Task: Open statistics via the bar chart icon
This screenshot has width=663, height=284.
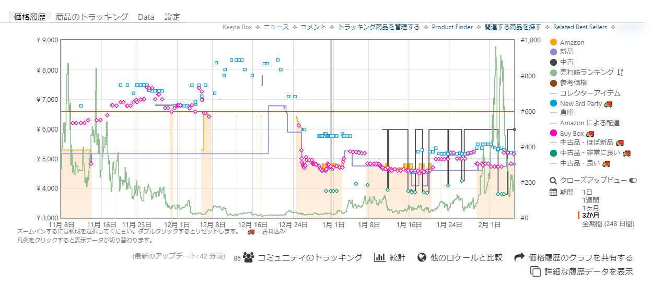Action: [379, 257]
